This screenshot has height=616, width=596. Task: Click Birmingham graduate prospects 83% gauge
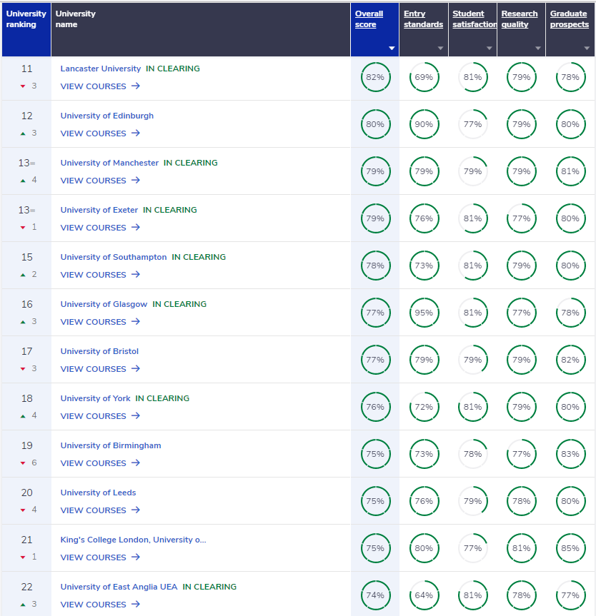coord(570,454)
